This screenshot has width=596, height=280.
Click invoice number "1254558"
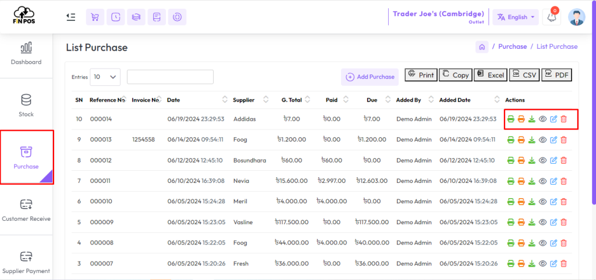tap(143, 139)
